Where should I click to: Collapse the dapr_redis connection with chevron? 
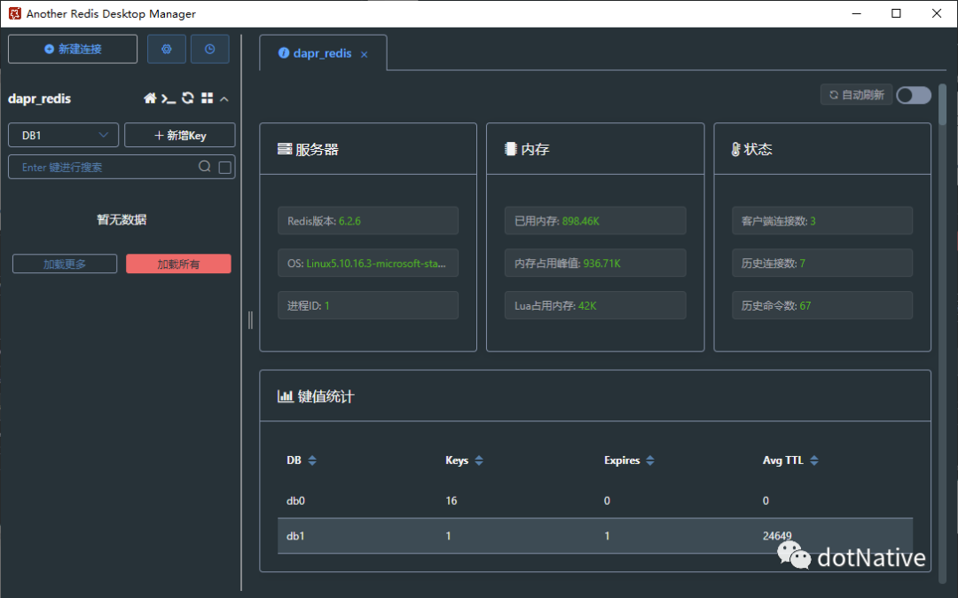pos(224,98)
